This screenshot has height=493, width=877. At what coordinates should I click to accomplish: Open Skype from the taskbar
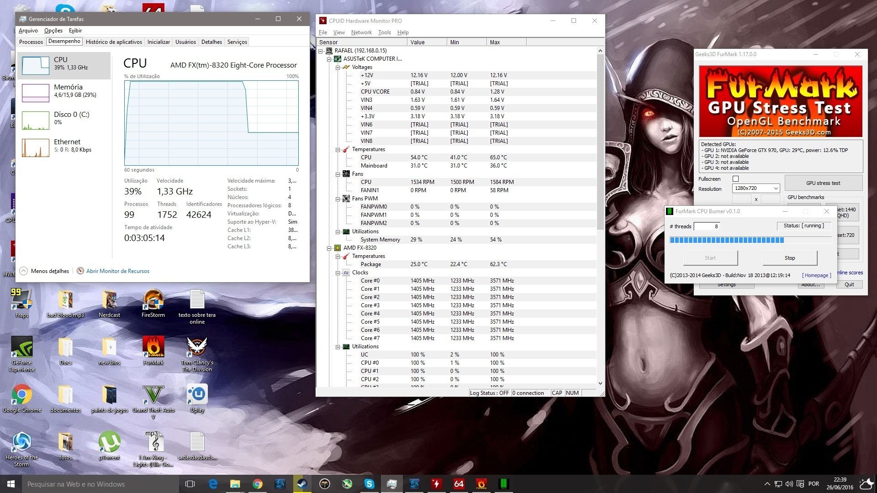[369, 484]
